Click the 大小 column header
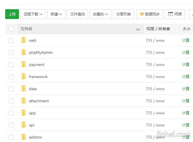This screenshot has width=193, height=142. click(x=187, y=29)
